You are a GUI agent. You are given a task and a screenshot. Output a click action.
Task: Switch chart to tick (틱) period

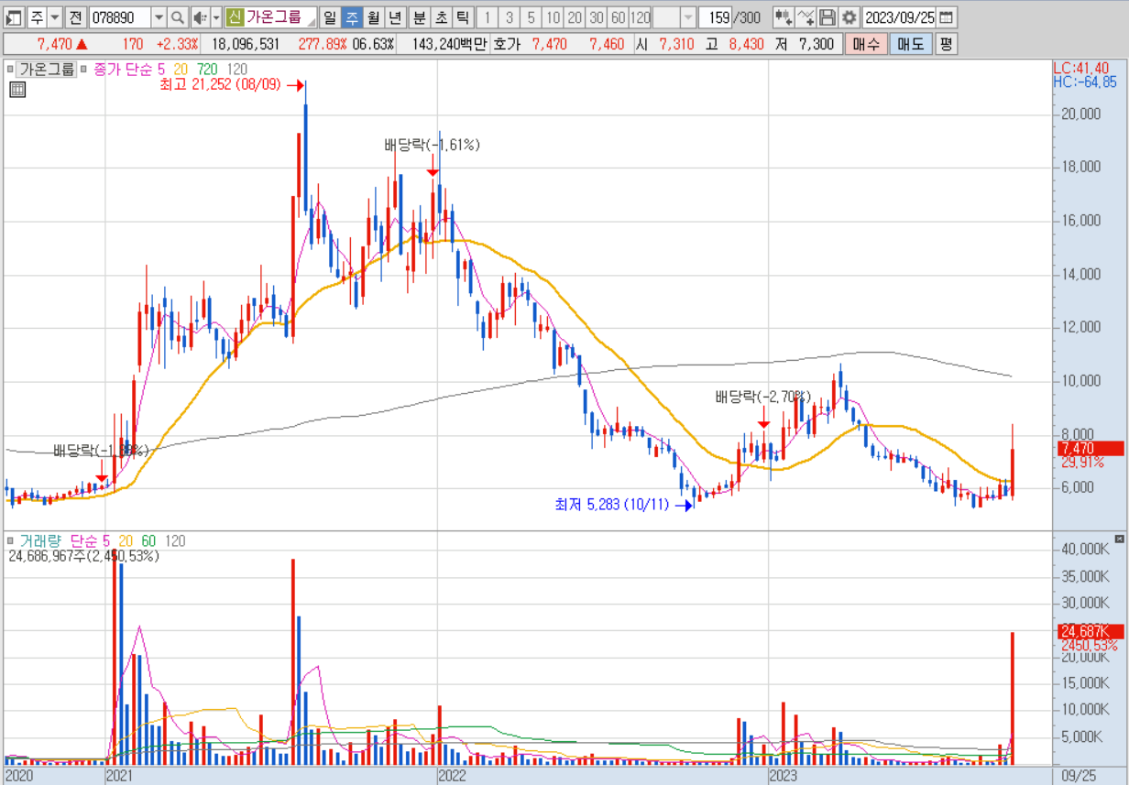point(463,17)
